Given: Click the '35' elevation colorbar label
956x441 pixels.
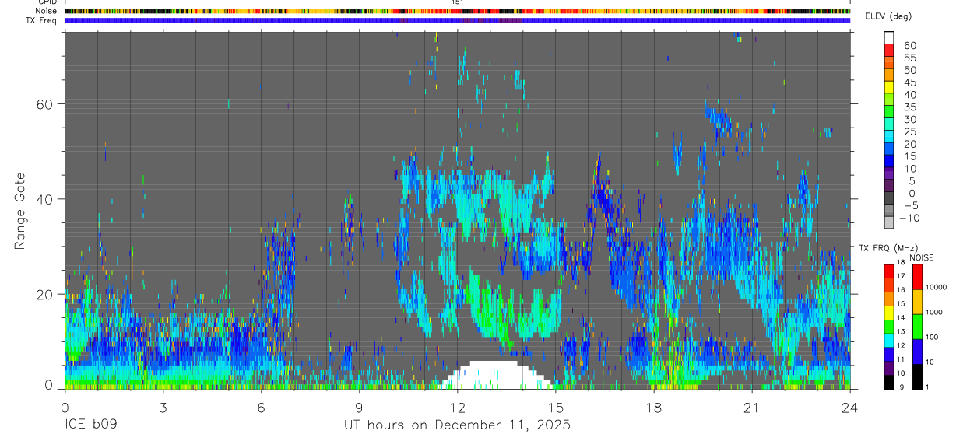Looking at the screenshot, I should tap(909, 107).
